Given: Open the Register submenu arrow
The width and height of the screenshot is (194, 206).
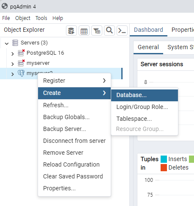Looking at the screenshot, I should 104,81.
